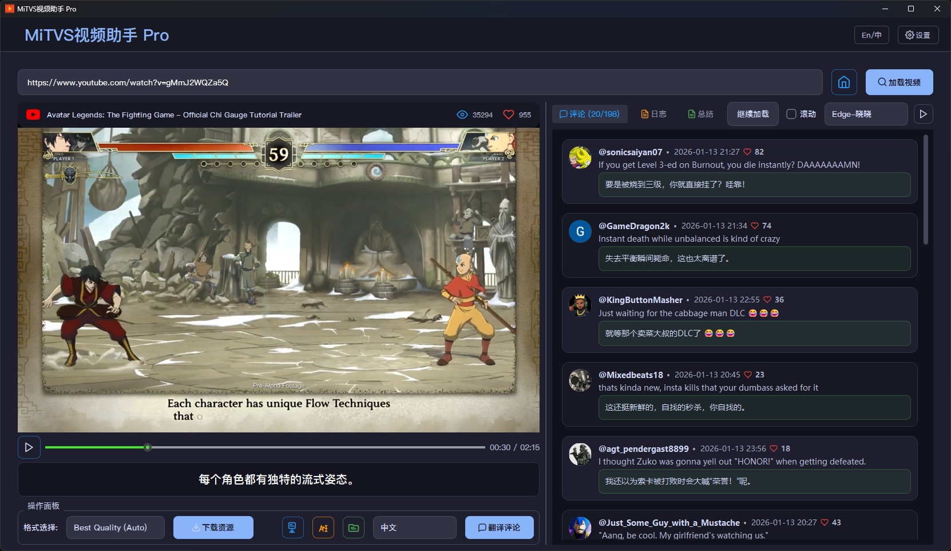951x551 pixels.
Task: Click the blue subtitle download icon
Action: 292,528
